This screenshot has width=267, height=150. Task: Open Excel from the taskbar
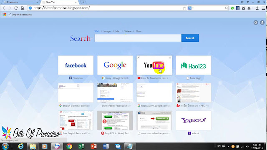(x=81, y=146)
